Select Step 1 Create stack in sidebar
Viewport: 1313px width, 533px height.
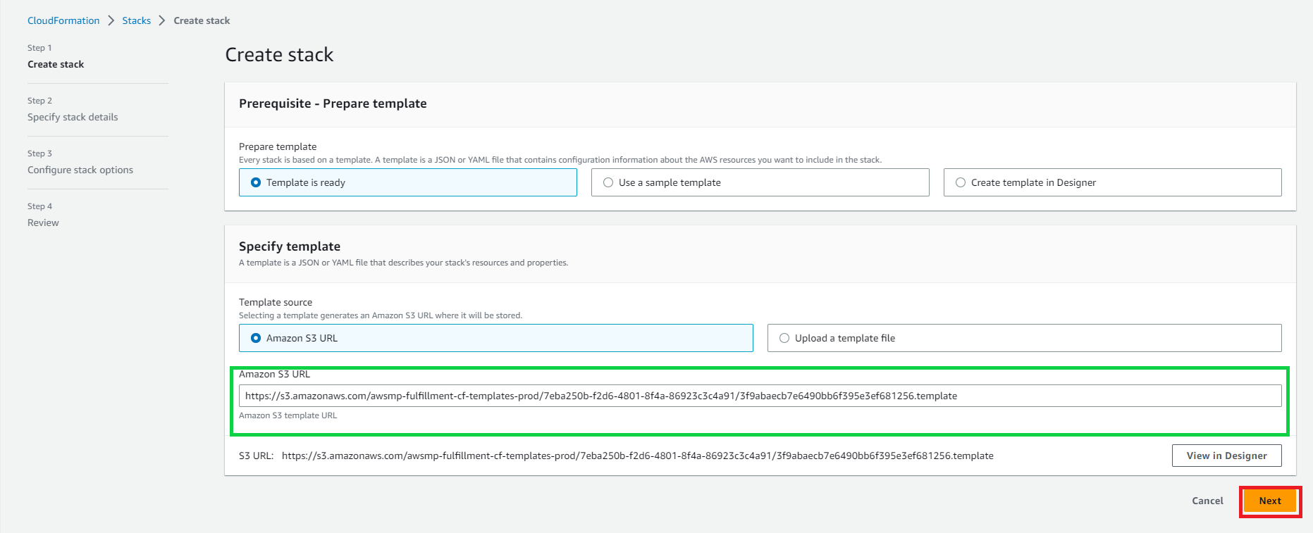coord(56,64)
